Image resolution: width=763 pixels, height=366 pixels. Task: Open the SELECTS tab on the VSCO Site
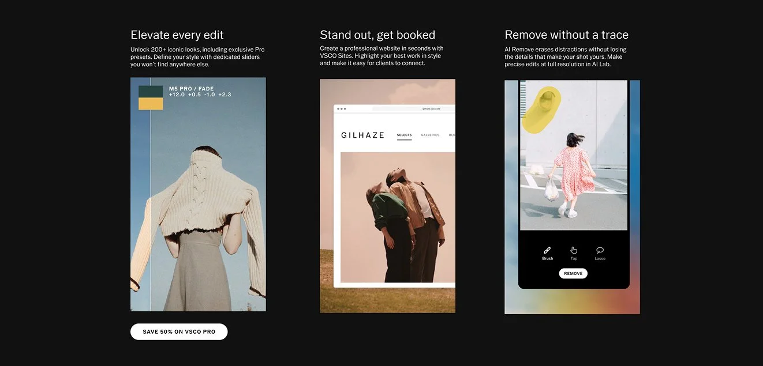pyautogui.click(x=405, y=135)
